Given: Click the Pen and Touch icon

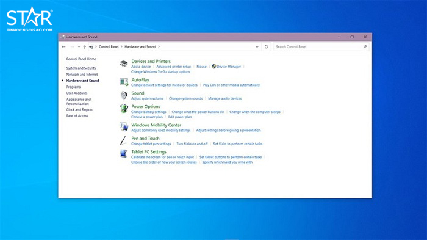Looking at the screenshot, I should click(123, 140).
